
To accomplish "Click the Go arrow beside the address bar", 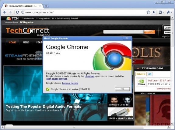I will coord(154,12).
